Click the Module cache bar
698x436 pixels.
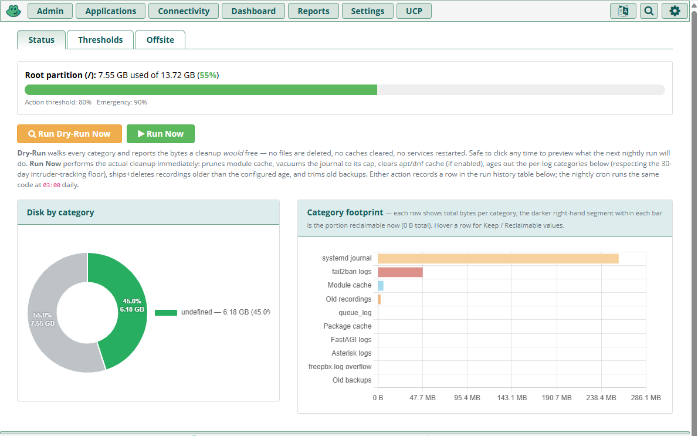381,285
